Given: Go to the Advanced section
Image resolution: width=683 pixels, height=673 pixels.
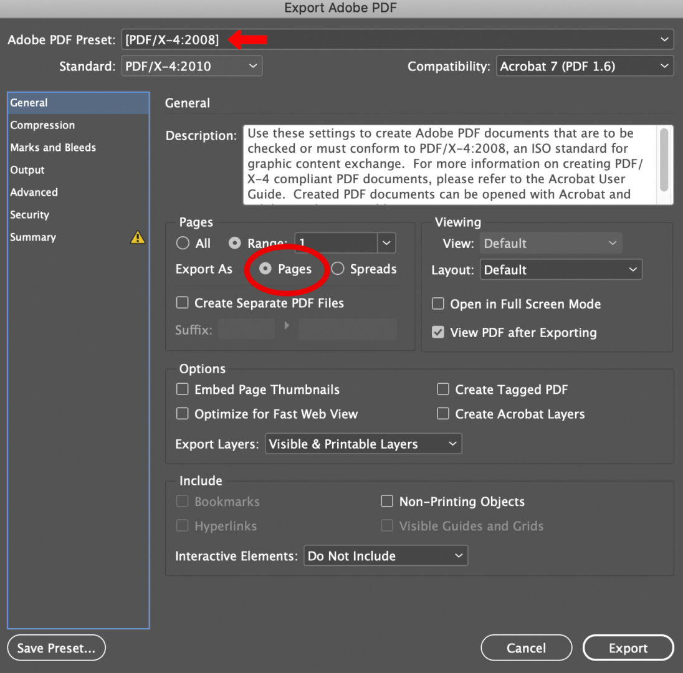Looking at the screenshot, I should [x=79, y=192].
